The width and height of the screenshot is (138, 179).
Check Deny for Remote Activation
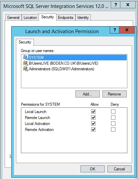click(113, 130)
